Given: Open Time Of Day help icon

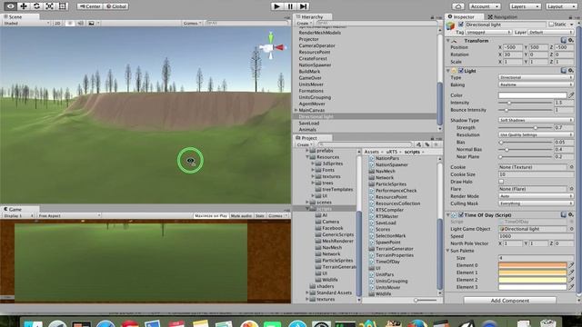Looking at the screenshot, I should click(564, 214).
